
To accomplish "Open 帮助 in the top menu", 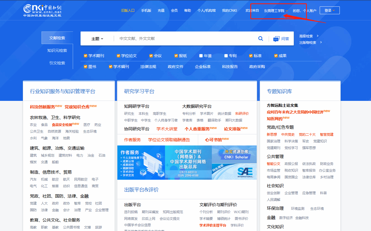I will coord(187,11).
